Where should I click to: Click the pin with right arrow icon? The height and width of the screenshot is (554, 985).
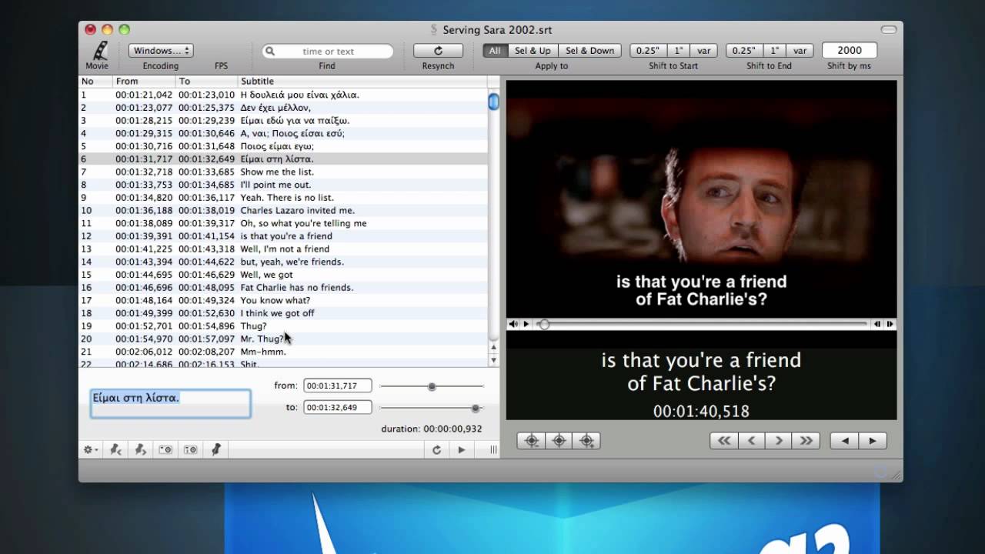coord(140,449)
